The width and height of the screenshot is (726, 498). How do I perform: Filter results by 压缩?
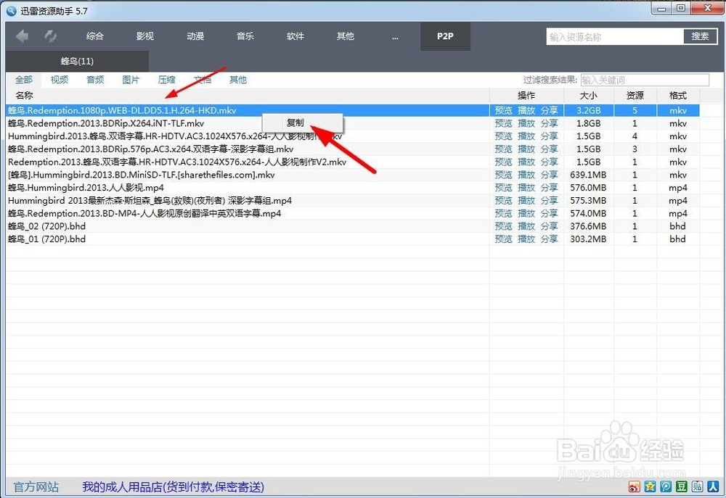(167, 80)
